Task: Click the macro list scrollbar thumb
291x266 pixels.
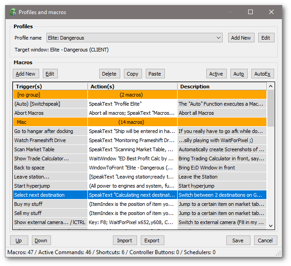Action: point(271,108)
